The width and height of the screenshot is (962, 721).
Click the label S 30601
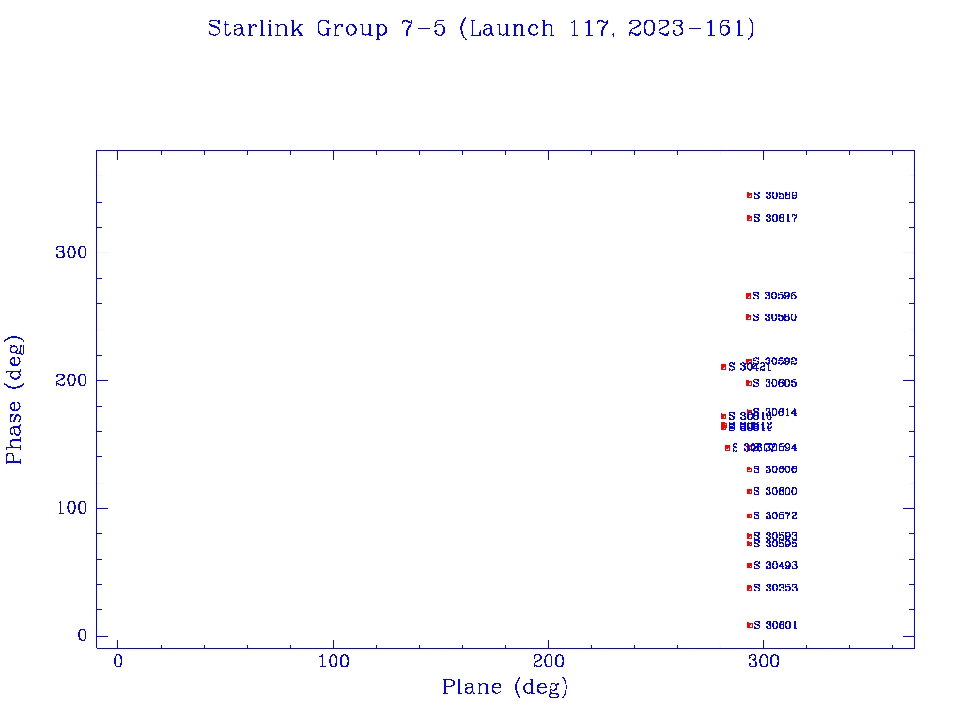(775, 626)
